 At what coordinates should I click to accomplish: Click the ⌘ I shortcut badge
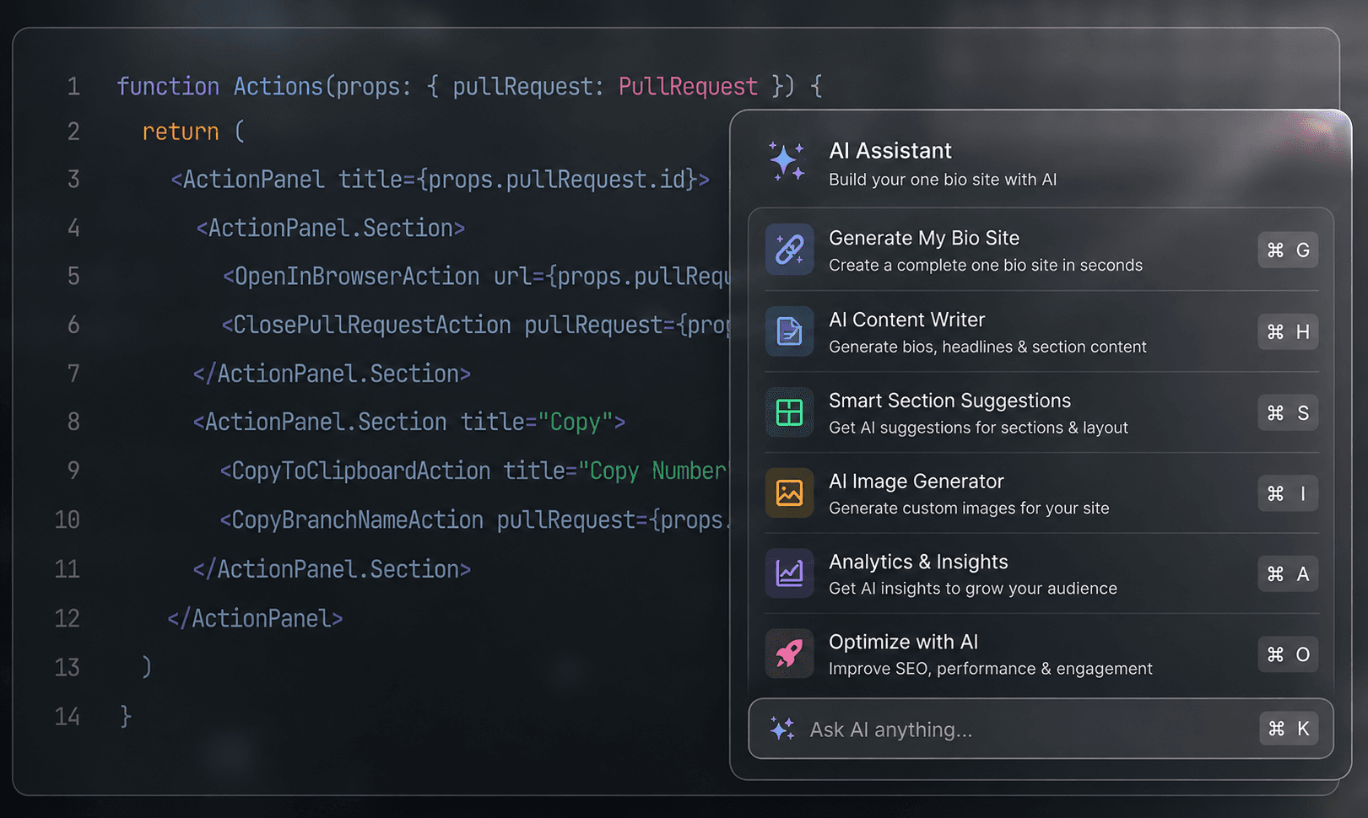pos(1288,493)
